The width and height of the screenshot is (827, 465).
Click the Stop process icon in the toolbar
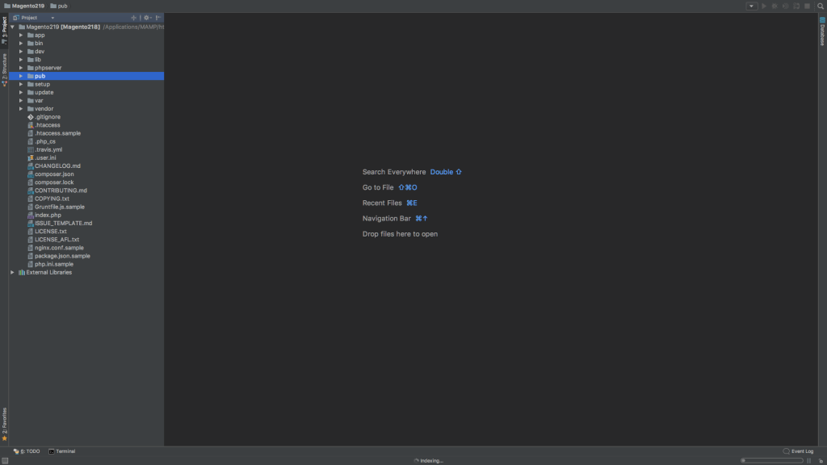pyautogui.click(x=808, y=6)
